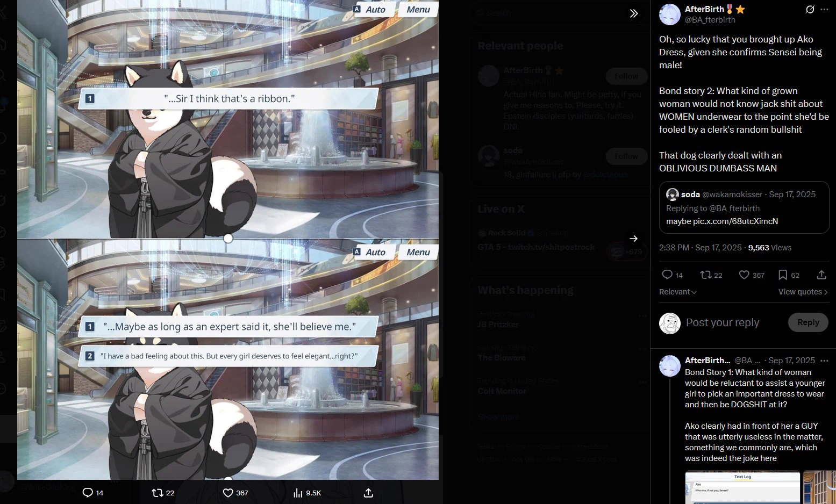The height and width of the screenshot is (504, 836).
Task: Select option 2 "I have a bad feeling about this"
Action: [228, 356]
